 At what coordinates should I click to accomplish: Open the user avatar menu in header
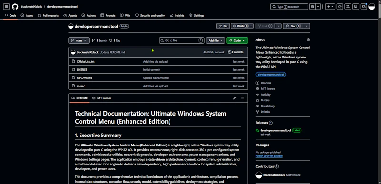point(372,7)
